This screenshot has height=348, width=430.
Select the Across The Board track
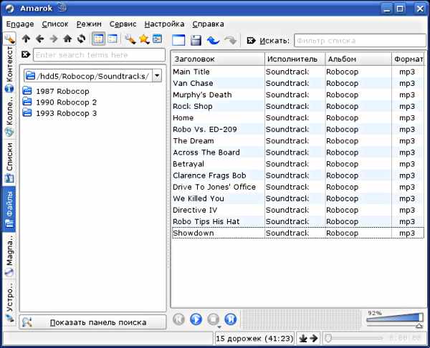[x=297, y=153]
